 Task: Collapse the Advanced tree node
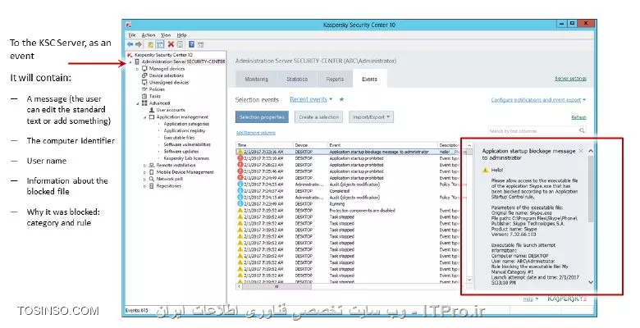[138, 103]
